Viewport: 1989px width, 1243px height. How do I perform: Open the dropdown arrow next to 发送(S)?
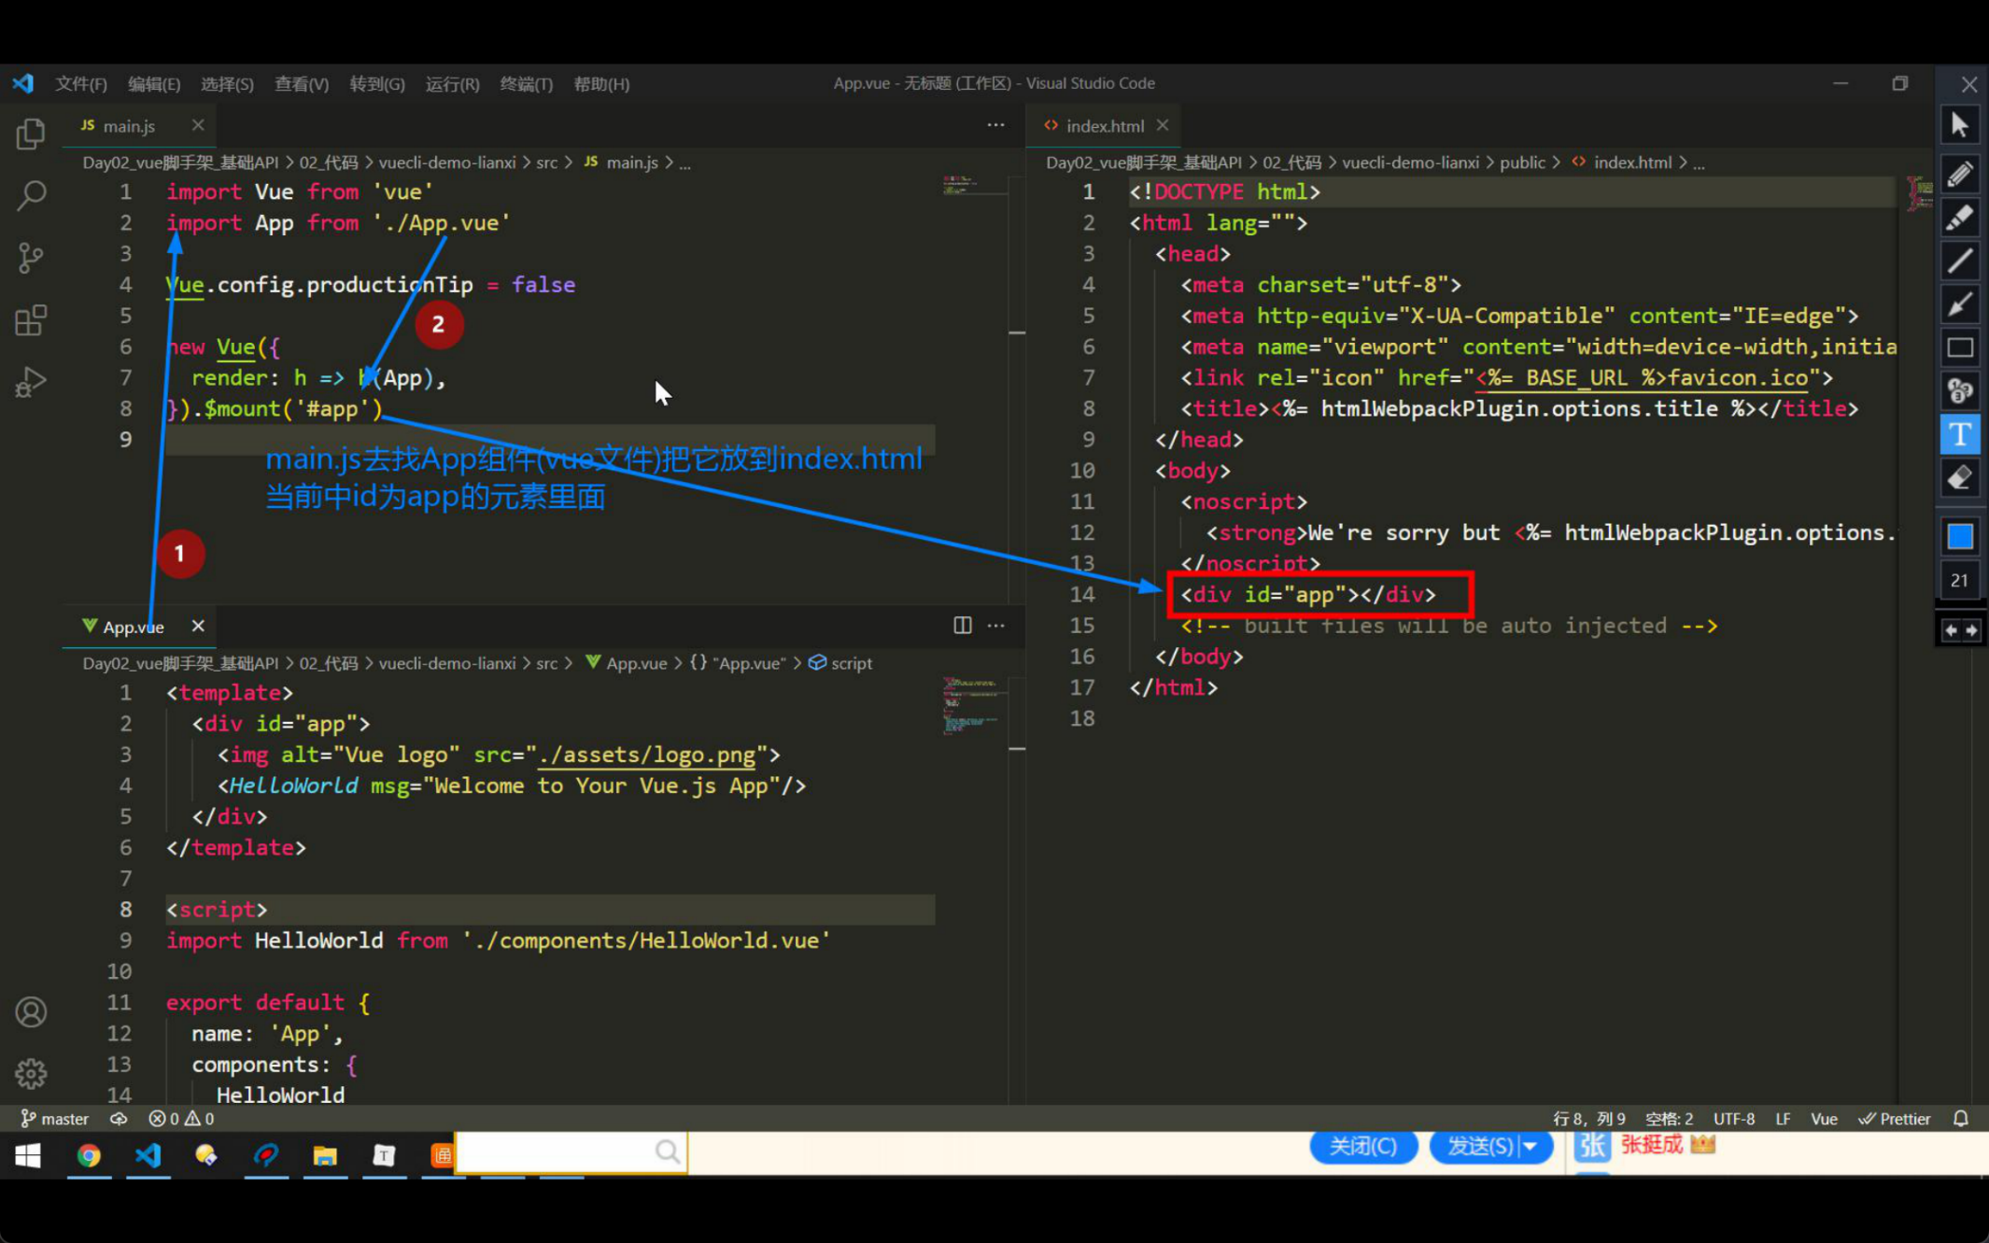tap(1531, 1146)
